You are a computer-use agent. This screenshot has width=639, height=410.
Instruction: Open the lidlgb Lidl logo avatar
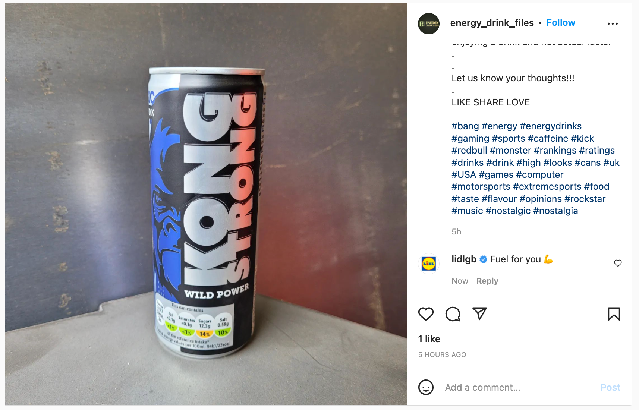[429, 264]
